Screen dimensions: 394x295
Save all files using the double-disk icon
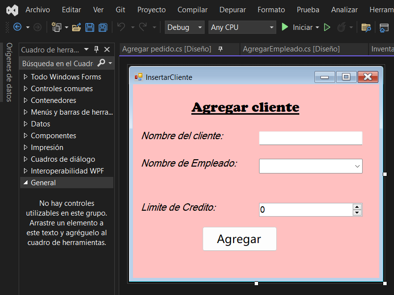(103, 27)
